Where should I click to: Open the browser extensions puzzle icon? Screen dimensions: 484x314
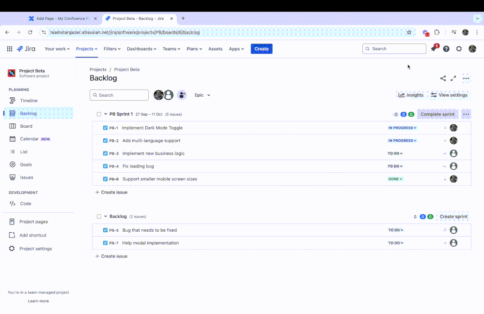tap(437, 32)
